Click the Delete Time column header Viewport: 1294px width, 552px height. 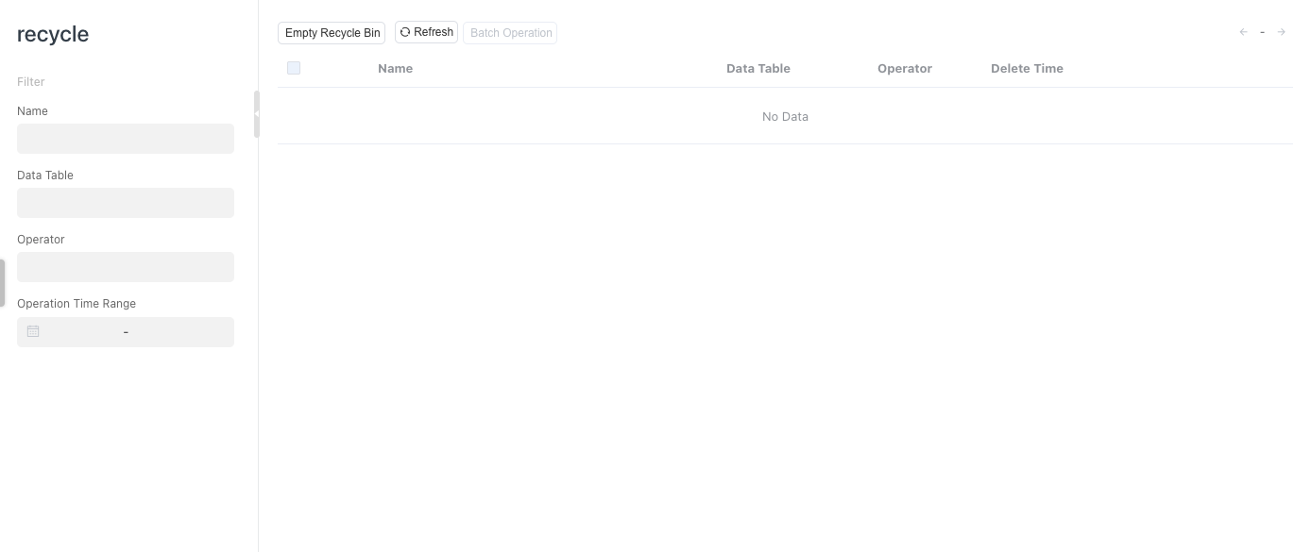tap(1027, 68)
